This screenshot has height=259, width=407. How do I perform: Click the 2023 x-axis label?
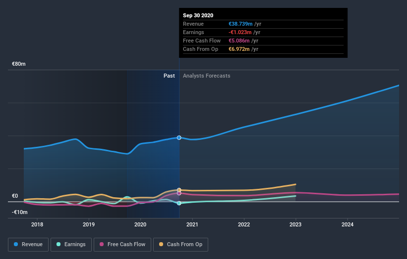click(x=295, y=224)
